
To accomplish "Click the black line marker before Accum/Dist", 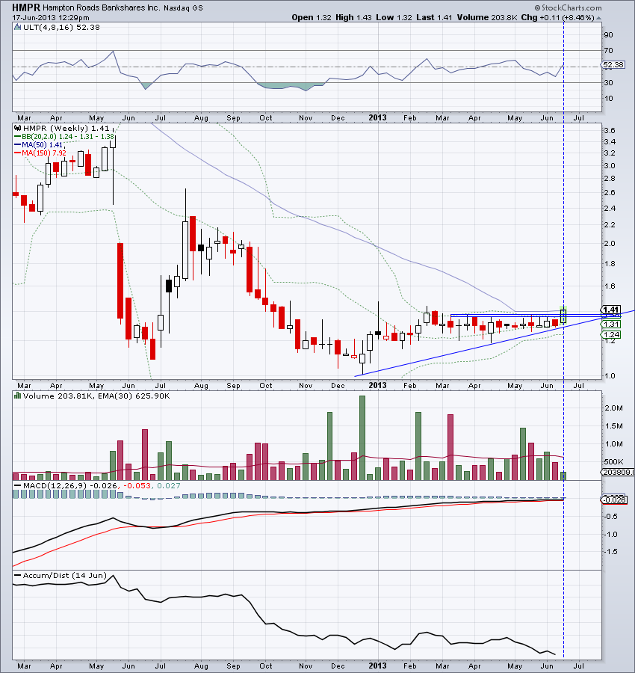I will click(x=18, y=576).
